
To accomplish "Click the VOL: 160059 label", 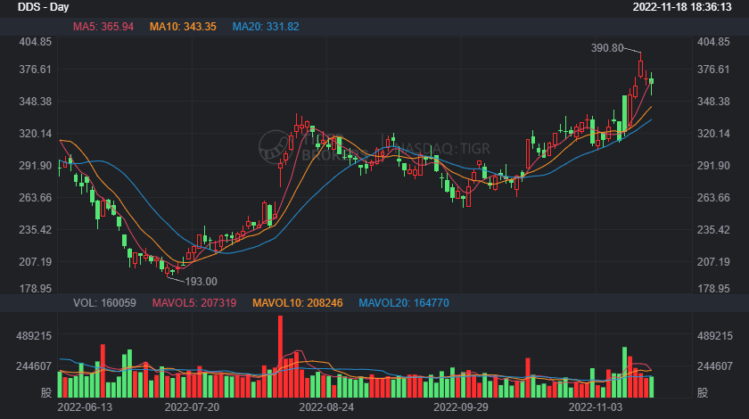I will pyautogui.click(x=104, y=303).
